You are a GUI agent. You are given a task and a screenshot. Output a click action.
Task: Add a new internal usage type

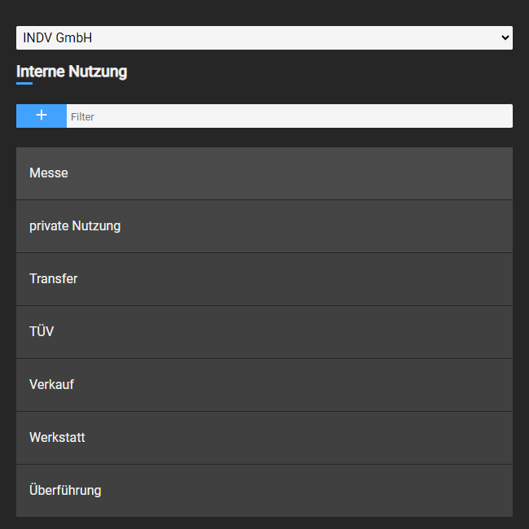[42, 116]
